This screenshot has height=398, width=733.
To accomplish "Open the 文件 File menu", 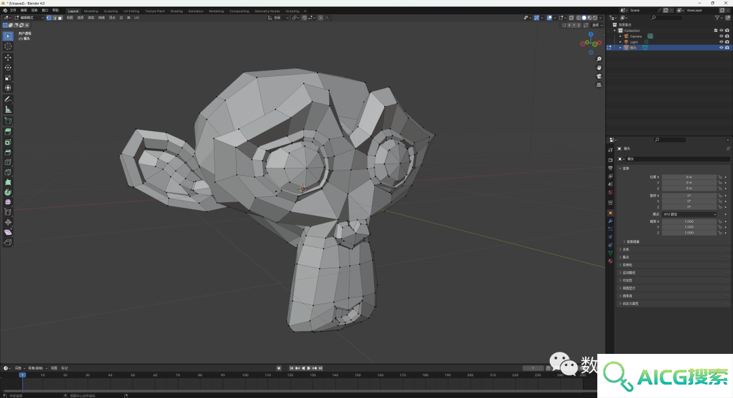I will click(x=13, y=10).
